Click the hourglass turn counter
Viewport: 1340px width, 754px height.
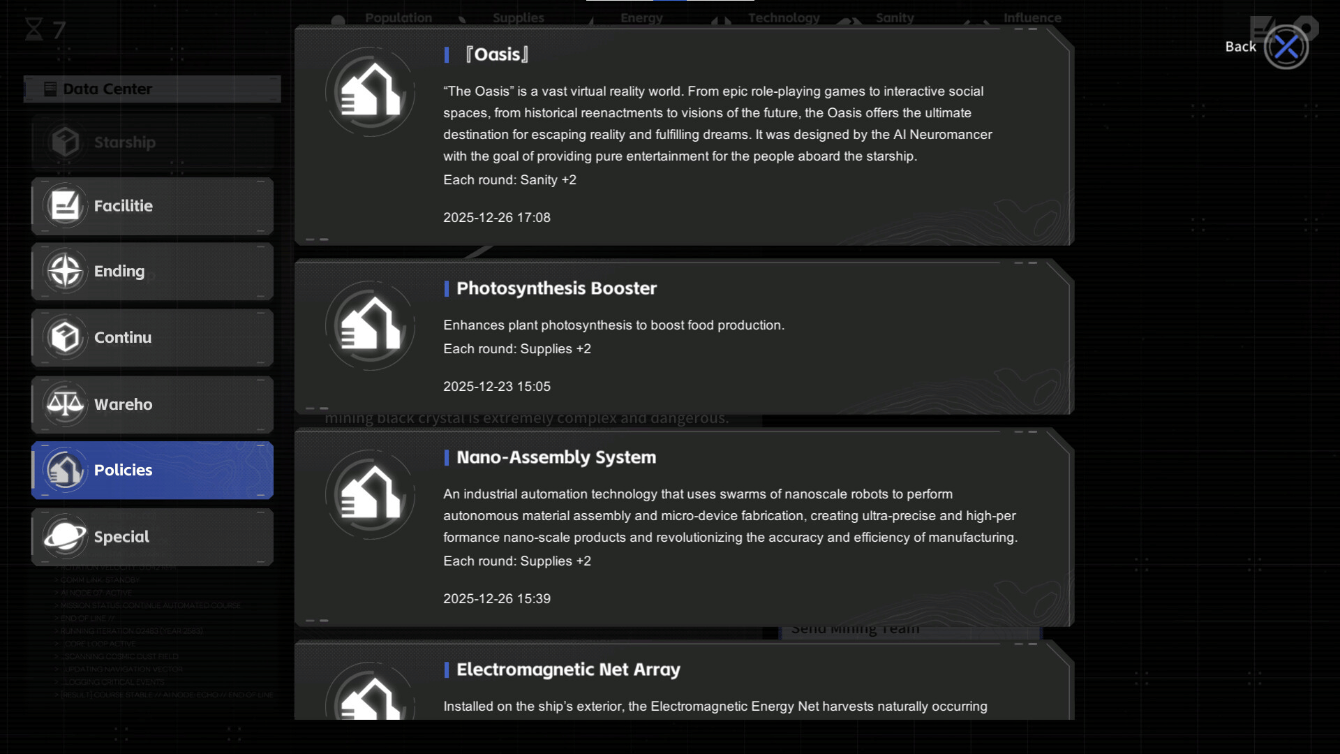tap(45, 30)
